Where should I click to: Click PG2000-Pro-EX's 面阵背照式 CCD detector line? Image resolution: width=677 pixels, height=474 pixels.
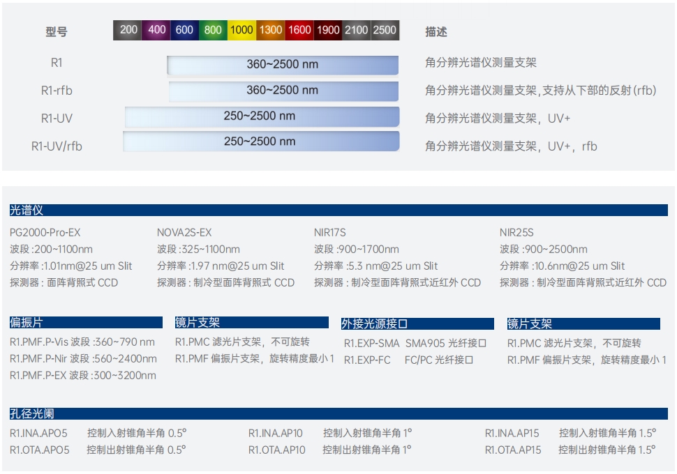(x=64, y=282)
